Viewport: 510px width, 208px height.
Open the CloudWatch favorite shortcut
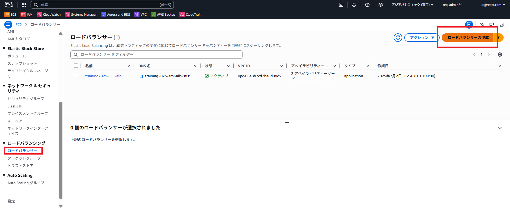(49, 15)
